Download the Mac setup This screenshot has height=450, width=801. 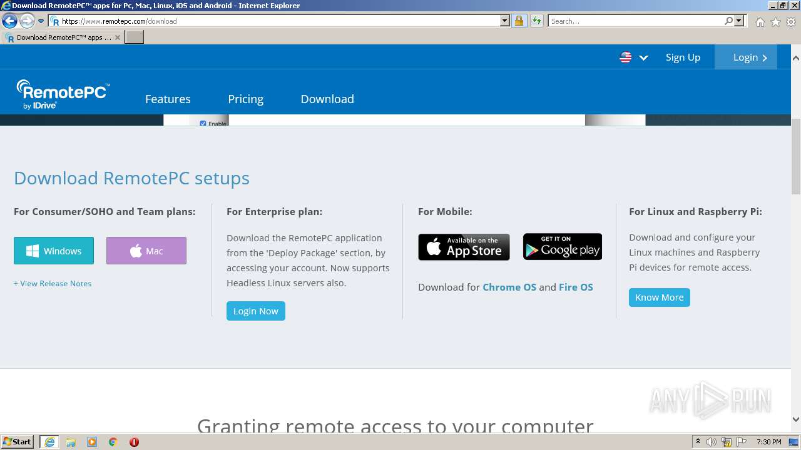click(146, 251)
